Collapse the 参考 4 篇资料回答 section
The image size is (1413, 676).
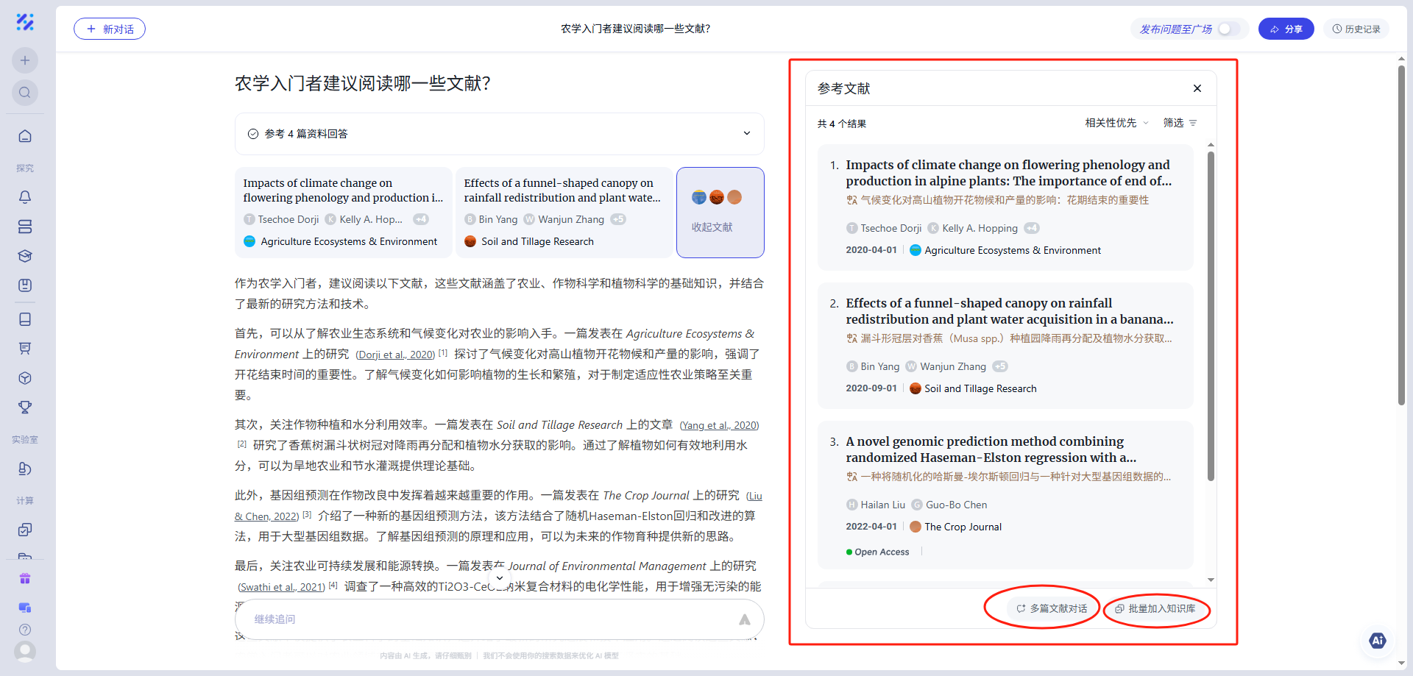click(746, 133)
